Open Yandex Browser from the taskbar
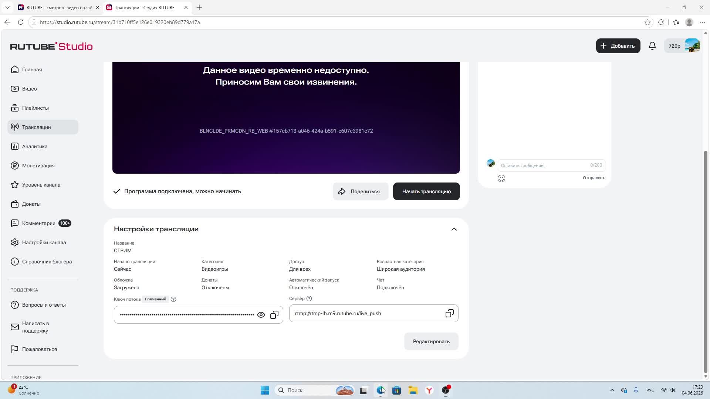The image size is (710, 399). [x=429, y=390]
